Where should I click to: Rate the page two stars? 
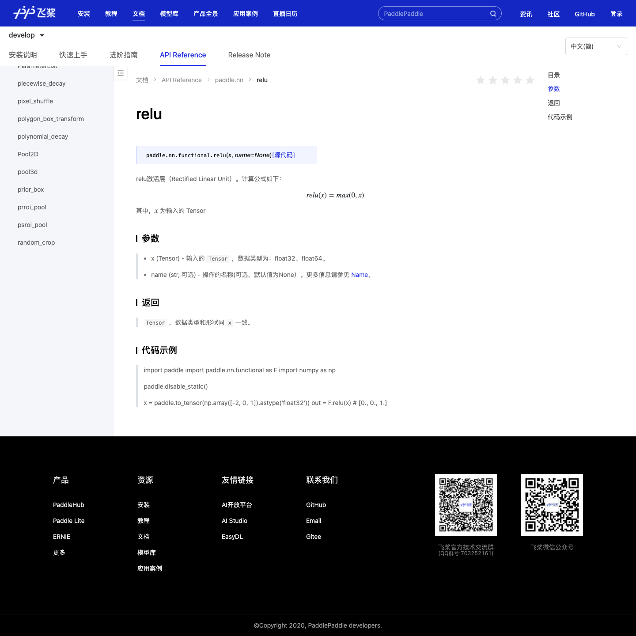493,80
